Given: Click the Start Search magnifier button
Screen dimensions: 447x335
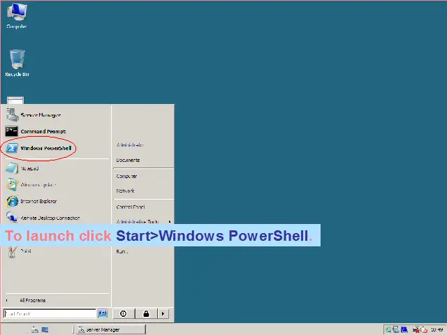Looking at the screenshot, I should tap(103, 313).
